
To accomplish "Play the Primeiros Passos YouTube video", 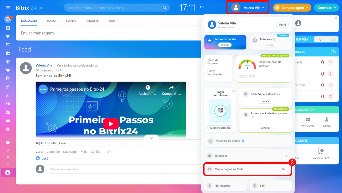I will click(x=111, y=124).
